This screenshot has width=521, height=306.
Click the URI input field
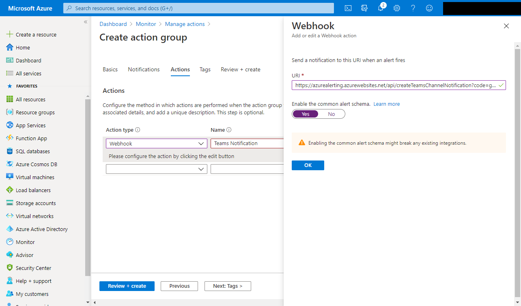[x=399, y=85]
